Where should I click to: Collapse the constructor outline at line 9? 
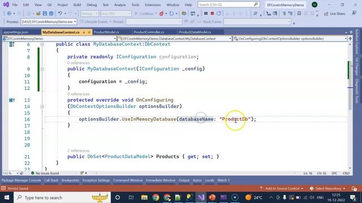42,69
